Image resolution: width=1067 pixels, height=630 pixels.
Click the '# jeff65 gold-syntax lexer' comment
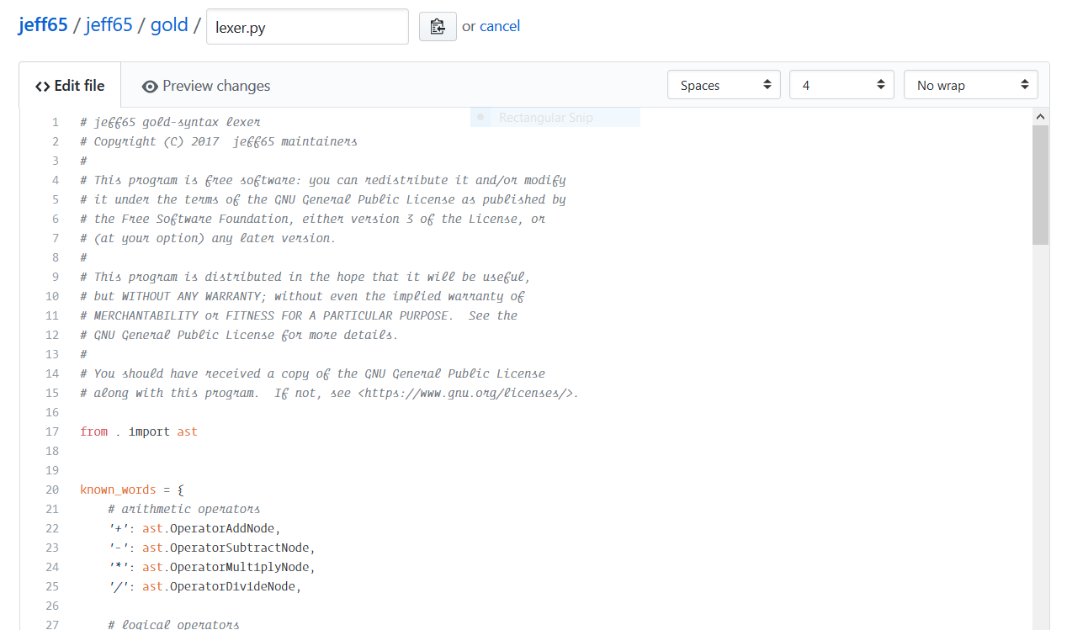171,122
